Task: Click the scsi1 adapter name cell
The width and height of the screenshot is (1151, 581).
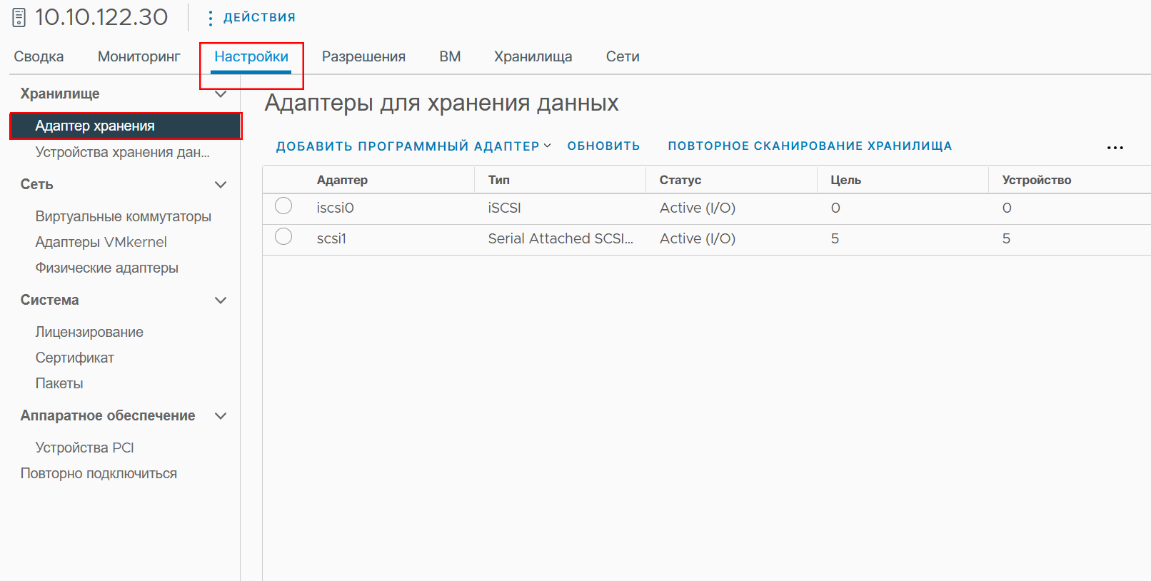Action: pos(331,238)
